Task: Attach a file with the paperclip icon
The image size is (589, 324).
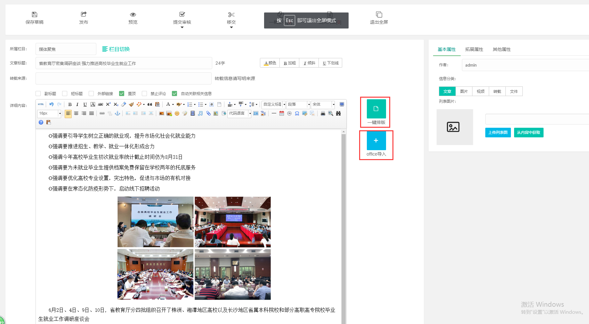Action: pyautogui.click(x=208, y=113)
